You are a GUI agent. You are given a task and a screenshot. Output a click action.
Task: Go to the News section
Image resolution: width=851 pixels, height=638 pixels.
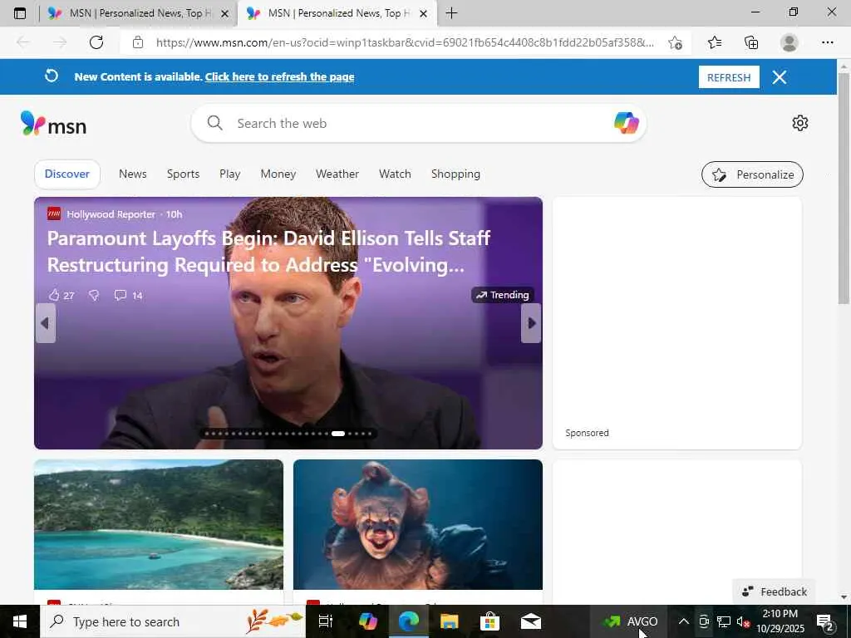click(x=133, y=174)
